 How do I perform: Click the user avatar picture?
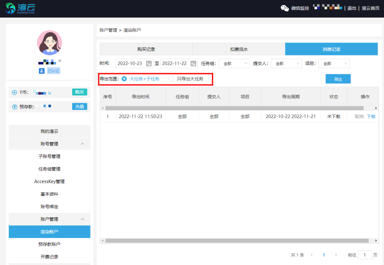click(x=49, y=43)
